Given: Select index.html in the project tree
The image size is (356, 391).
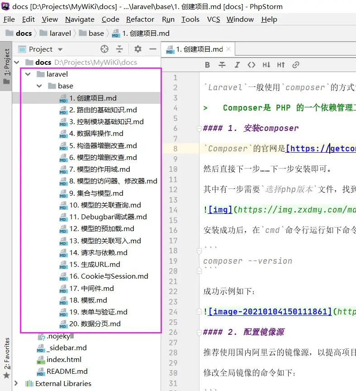Looking at the screenshot, I should (x=59, y=360).
